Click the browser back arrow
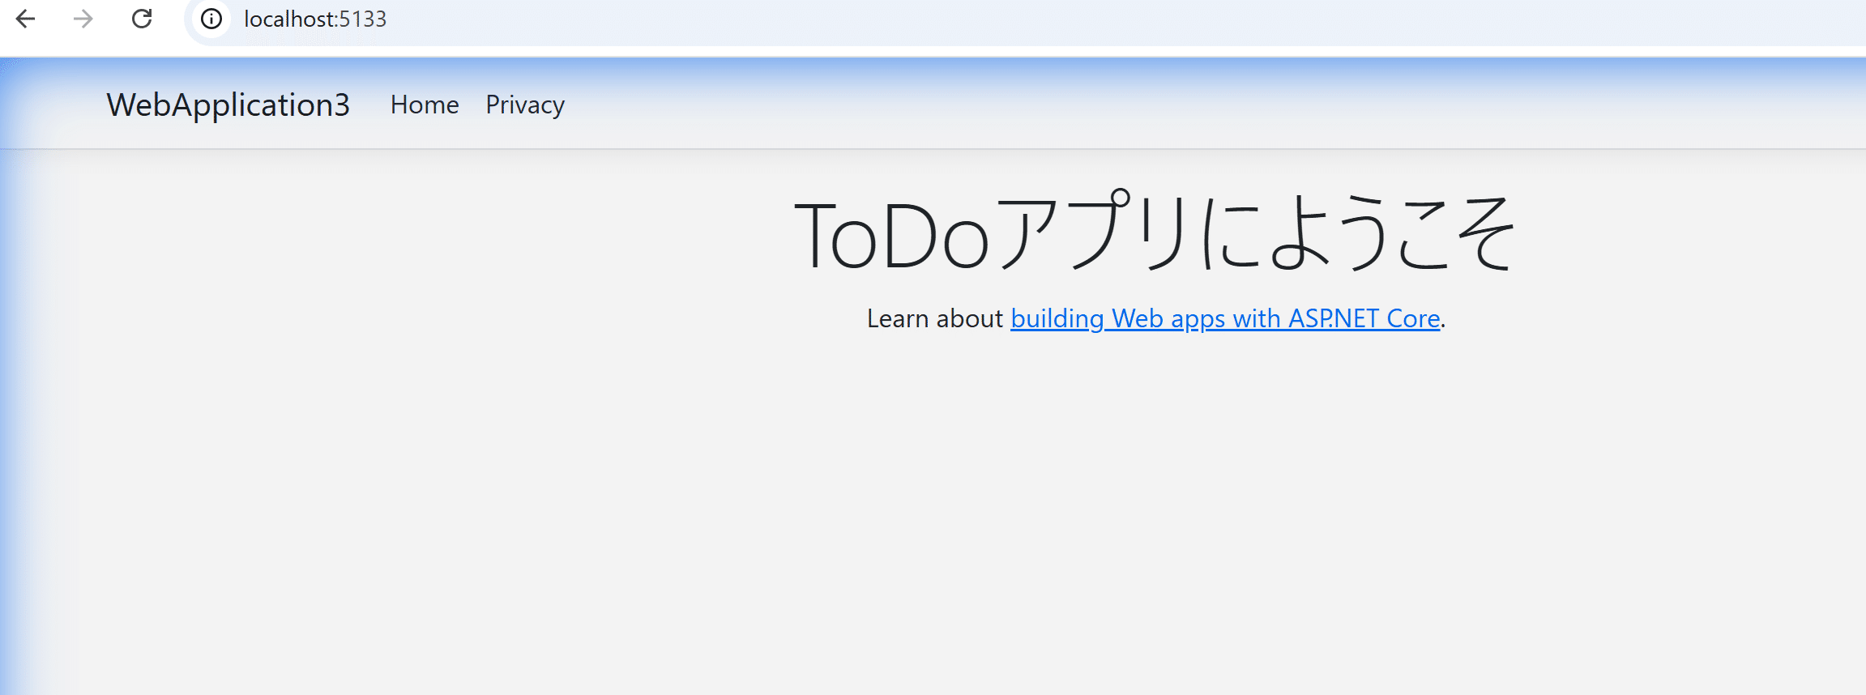 click(x=27, y=19)
